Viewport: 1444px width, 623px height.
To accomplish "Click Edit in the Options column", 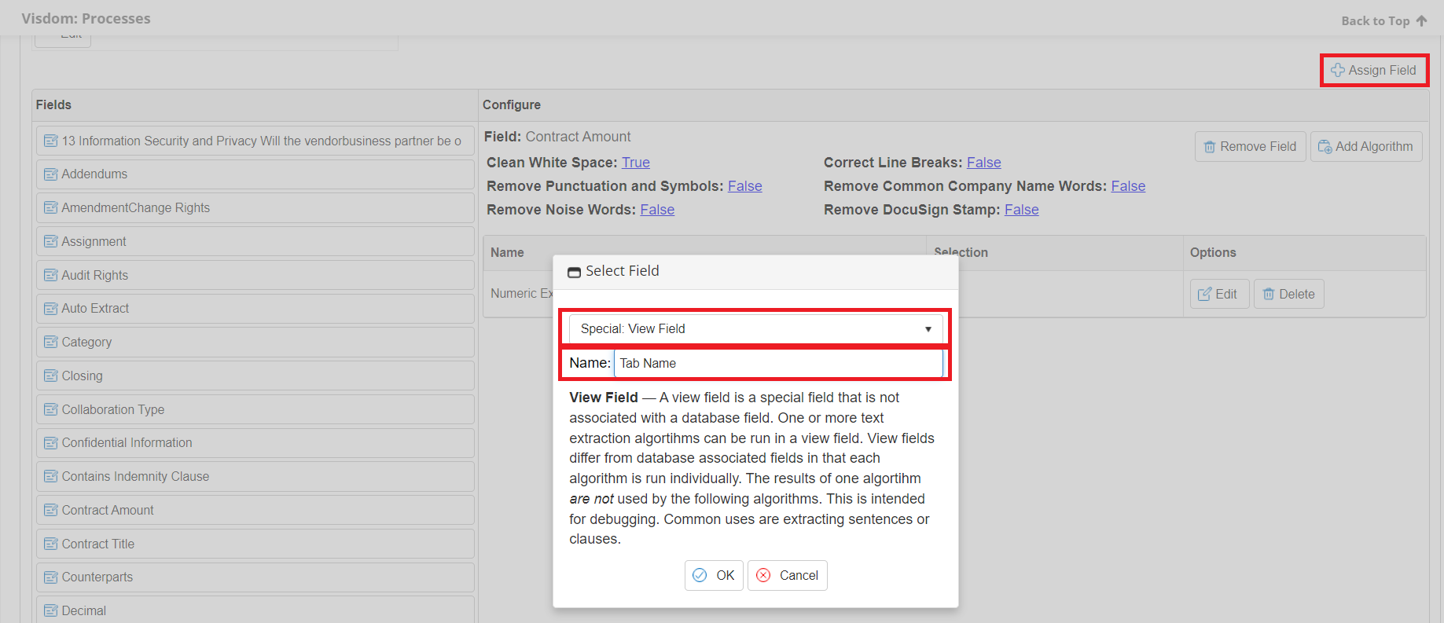I will pos(1219,294).
